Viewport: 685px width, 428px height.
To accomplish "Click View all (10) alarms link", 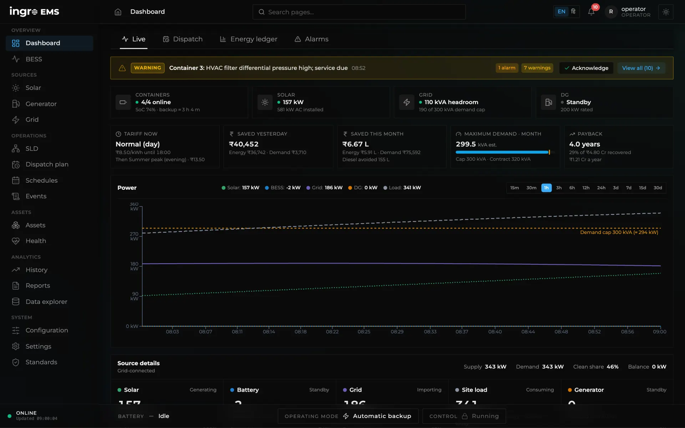I will [x=641, y=68].
